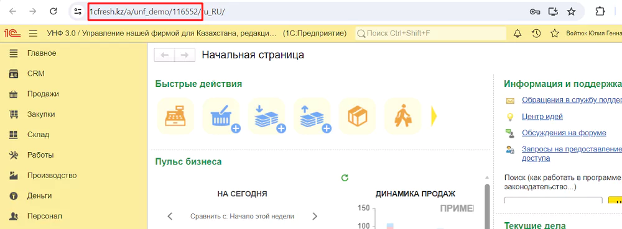622x229 pixels.
Task: Click the ДИНАМИКА ПРОДАЖ chart title
Action: click(415, 194)
